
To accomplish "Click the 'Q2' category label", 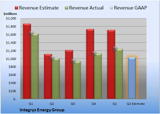I will pos(52,104).
